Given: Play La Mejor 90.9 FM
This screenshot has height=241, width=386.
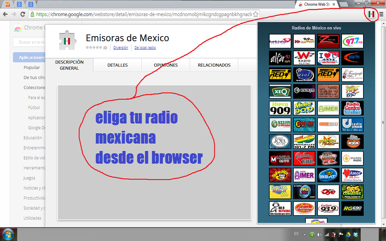Looking at the screenshot, I should [x=304, y=108].
